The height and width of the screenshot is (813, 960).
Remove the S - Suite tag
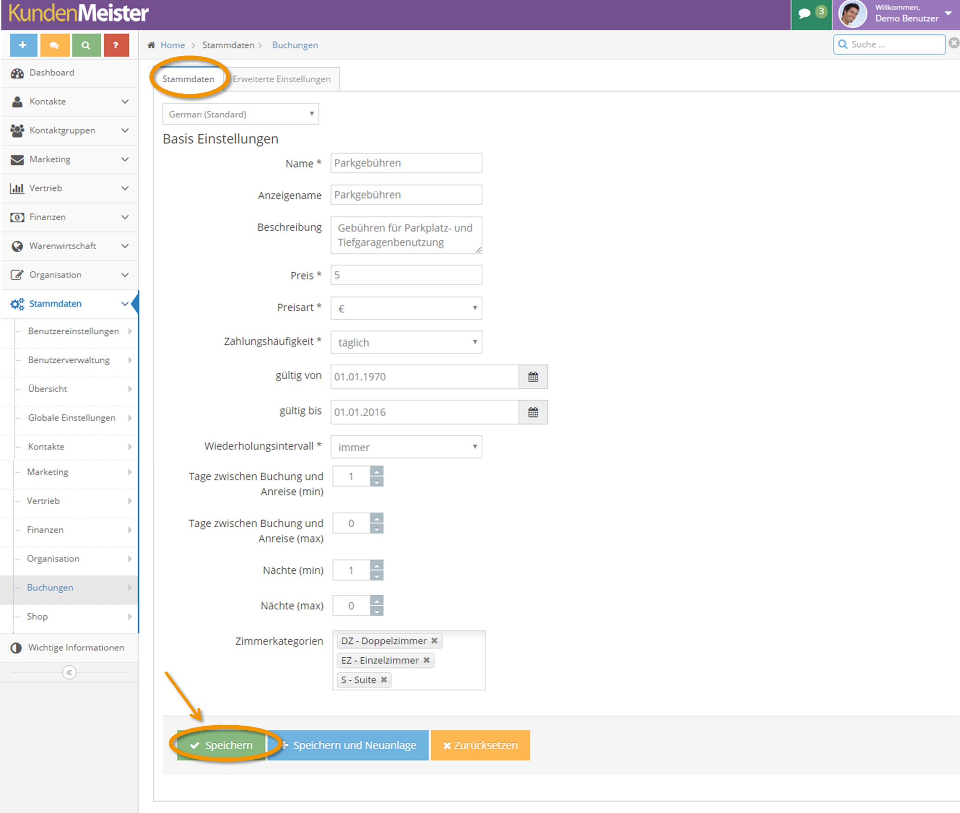(384, 680)
